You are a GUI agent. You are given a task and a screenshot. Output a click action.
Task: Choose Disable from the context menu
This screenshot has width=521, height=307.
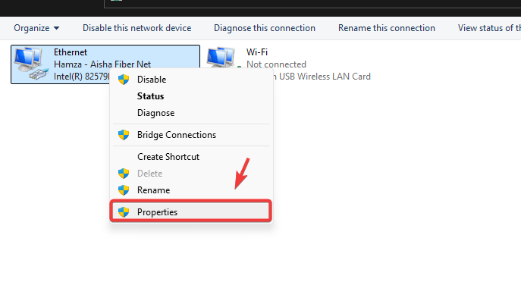pos(152,80)
